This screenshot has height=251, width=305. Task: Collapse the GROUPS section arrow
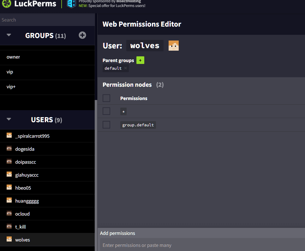point(9,35)
